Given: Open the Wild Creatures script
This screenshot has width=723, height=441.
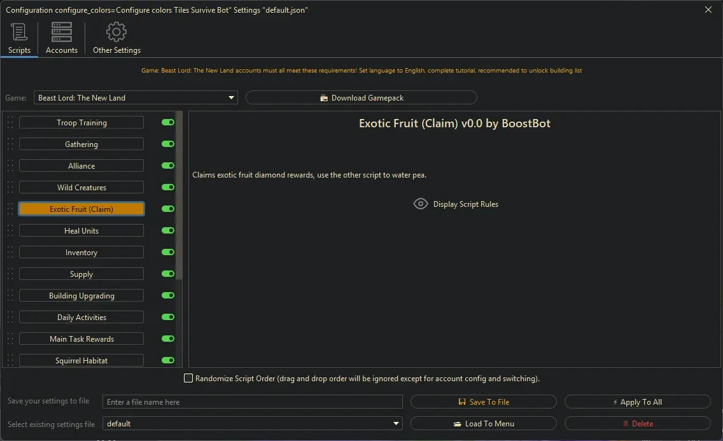Looking at the screenshot, I should 81,187.
